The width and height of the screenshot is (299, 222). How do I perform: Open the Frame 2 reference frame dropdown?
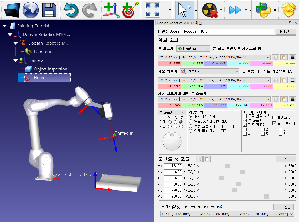coord(209,71)
